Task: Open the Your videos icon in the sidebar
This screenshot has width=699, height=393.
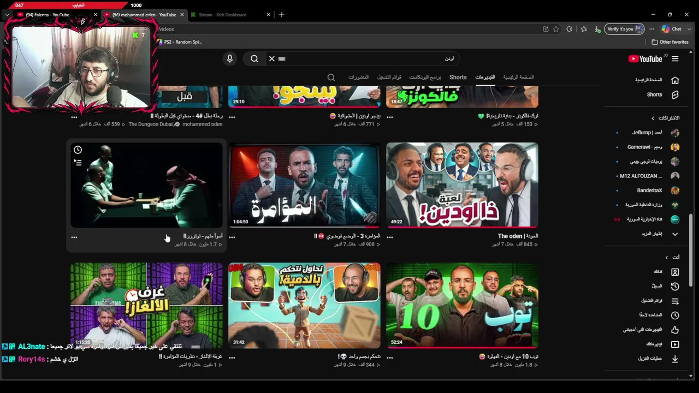Action: 675,344
